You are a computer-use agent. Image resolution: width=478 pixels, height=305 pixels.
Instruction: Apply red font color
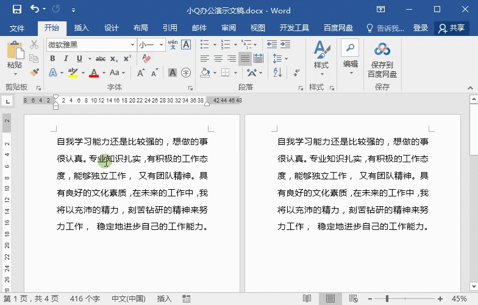[94, 73]
